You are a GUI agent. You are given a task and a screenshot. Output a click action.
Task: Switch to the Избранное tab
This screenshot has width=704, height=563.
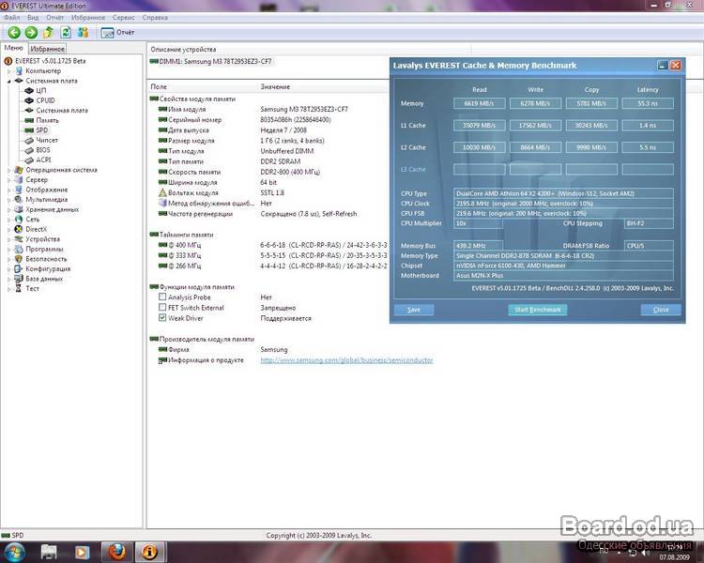click(47, 48)
